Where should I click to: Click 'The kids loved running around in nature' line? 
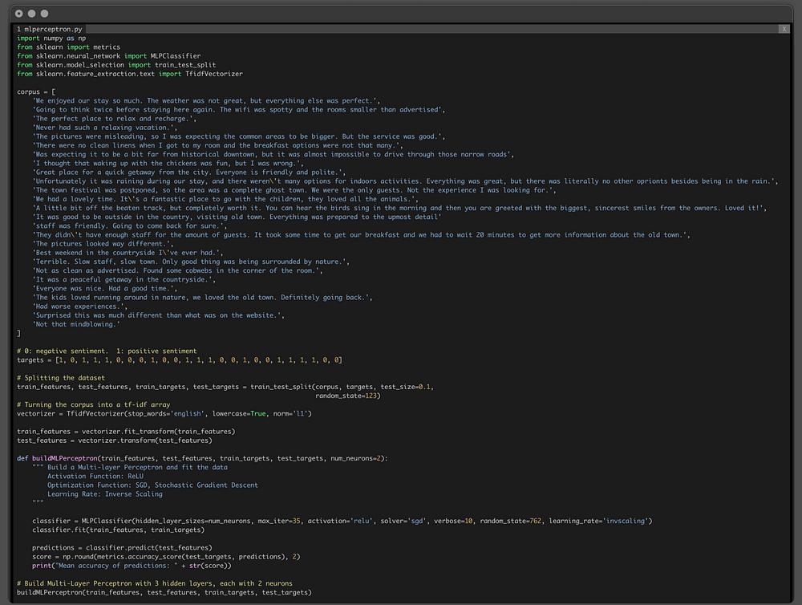(203, 298)
